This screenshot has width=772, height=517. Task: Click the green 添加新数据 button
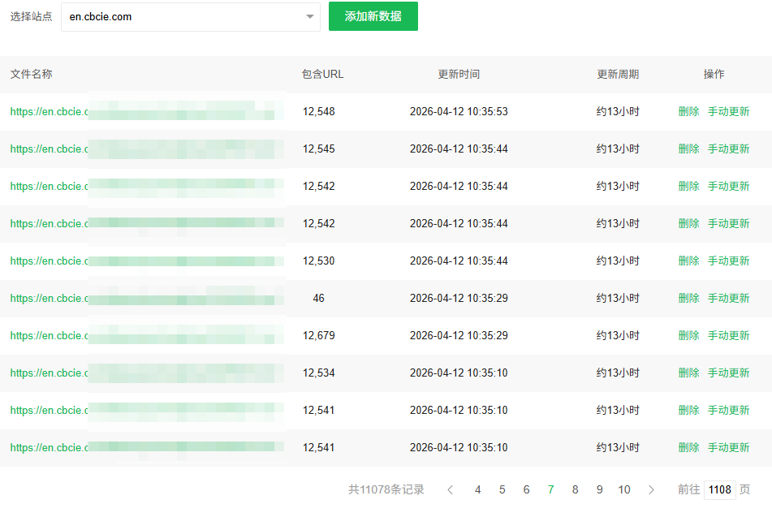373,16
